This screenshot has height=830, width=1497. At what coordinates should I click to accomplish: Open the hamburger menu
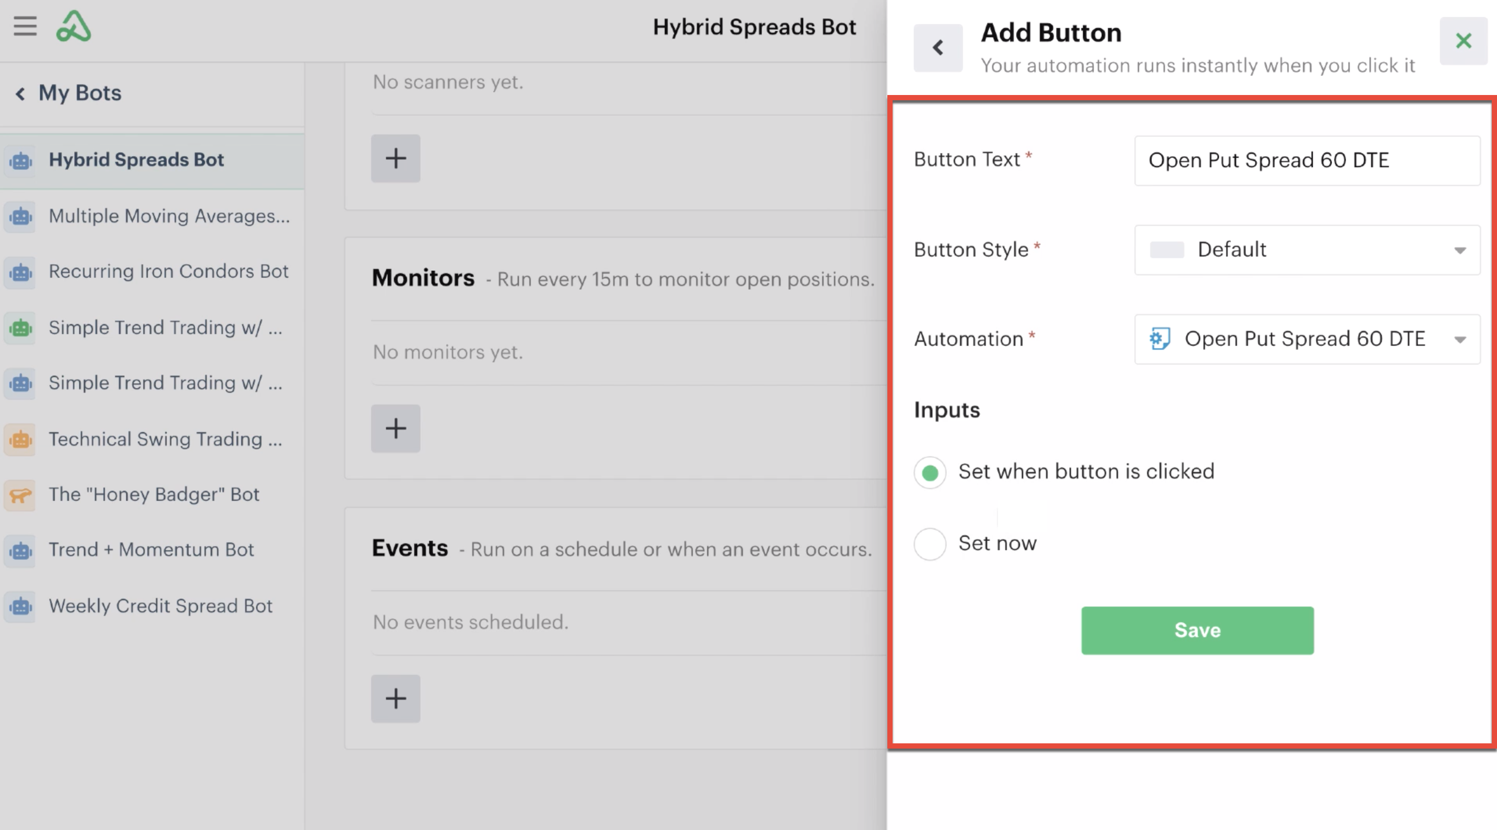point(25,26)
